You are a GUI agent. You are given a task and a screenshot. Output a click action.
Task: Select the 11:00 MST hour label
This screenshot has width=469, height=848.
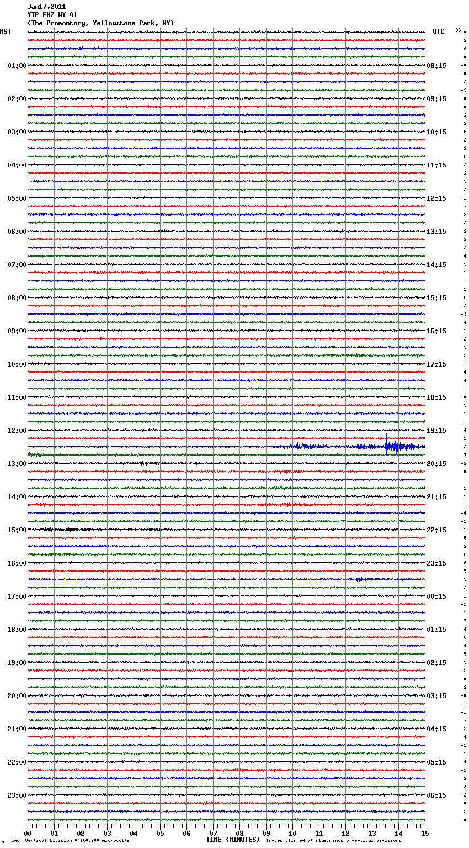pyautogui.click(x=17, y=397)
